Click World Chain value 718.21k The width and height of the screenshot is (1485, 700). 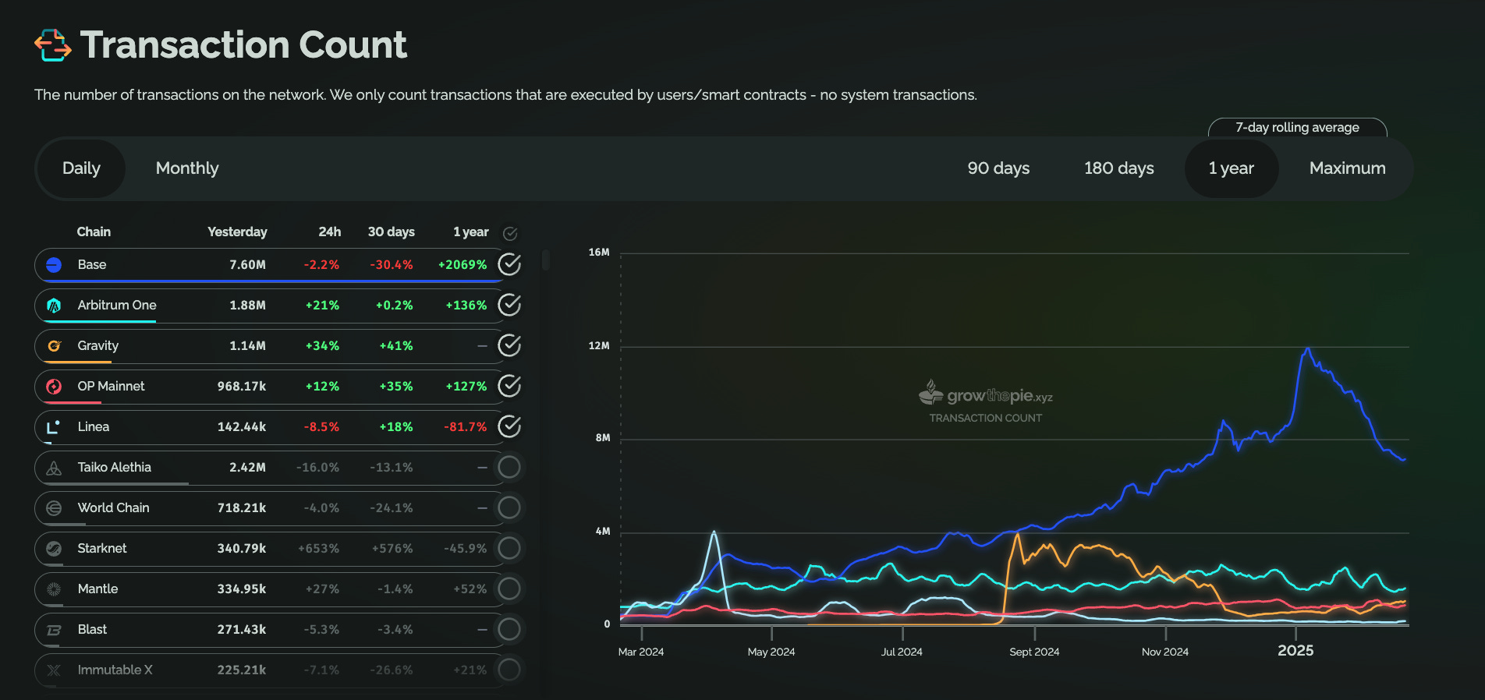(x=242, y=508)
